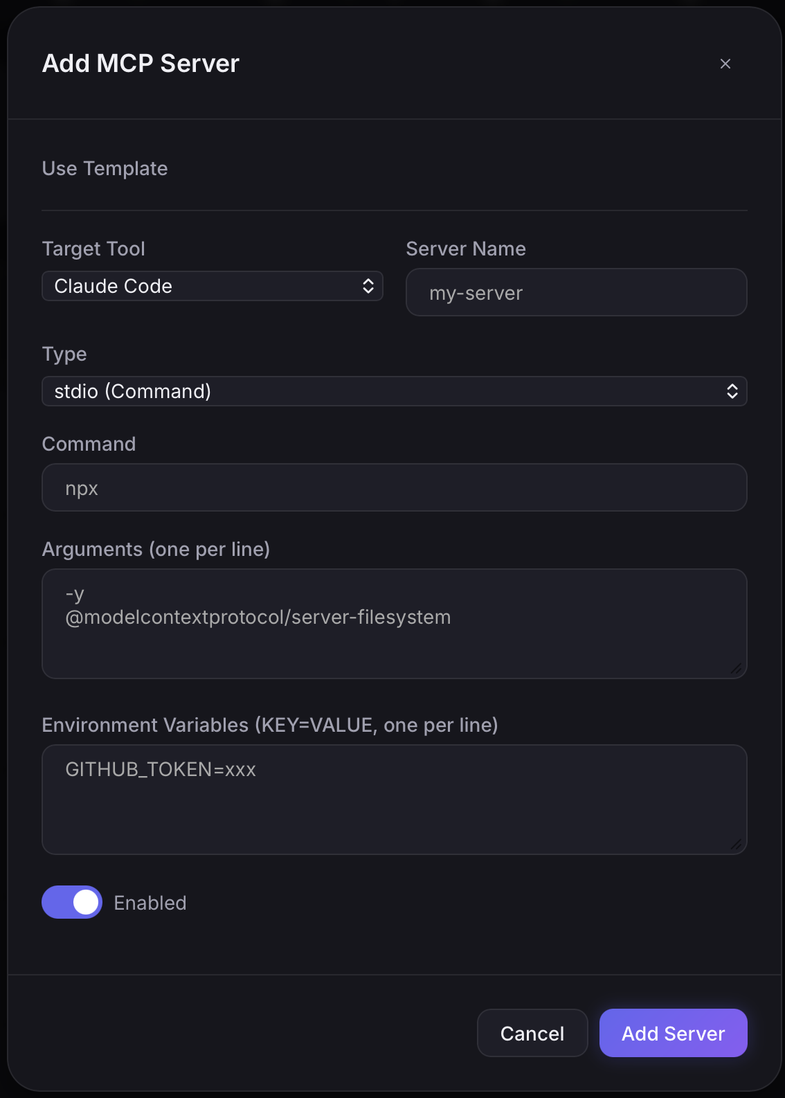This screenshot has height=1098, width=785.
Task: Open the Claude Code target tool dropdown
Action: 213,286
